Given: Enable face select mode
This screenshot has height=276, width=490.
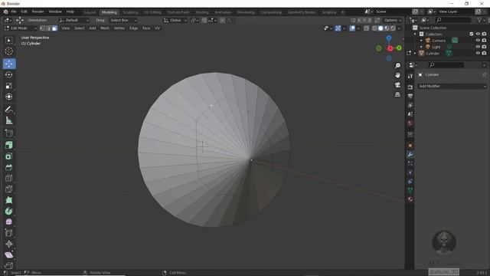Looking at the screenshot, I should coord(54,28).
